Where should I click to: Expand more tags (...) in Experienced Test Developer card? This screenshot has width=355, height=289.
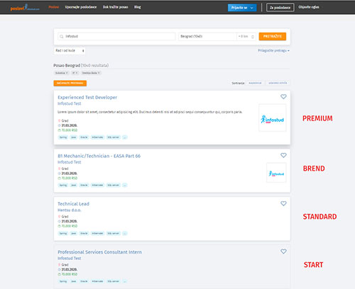125,137
